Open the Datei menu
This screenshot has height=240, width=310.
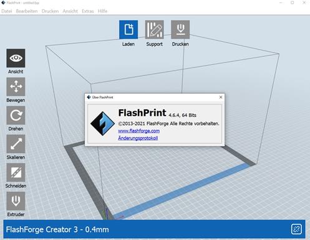tap(7, 11)
